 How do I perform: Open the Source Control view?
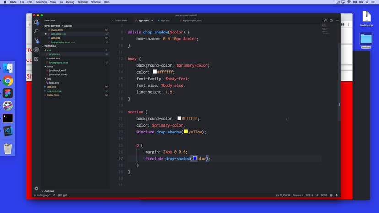(x=36, y=40)
